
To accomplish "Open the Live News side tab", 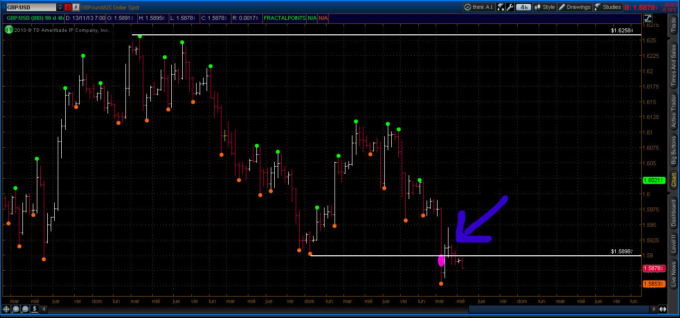I will [674, 275].
